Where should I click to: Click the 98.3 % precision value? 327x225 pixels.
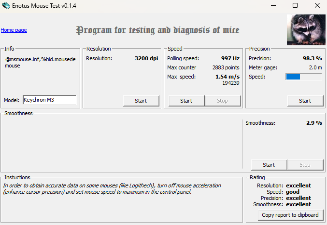(x=313, y=58)
